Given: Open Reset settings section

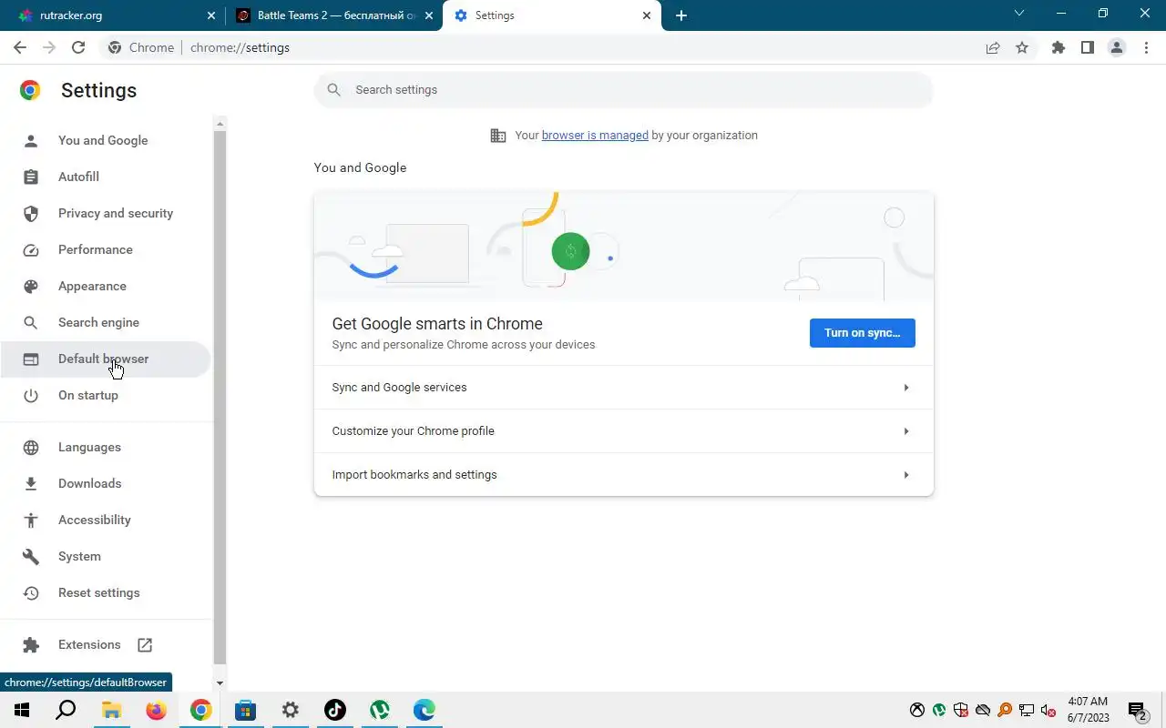Looking at the screenshot, I should (x=105, y=592).
